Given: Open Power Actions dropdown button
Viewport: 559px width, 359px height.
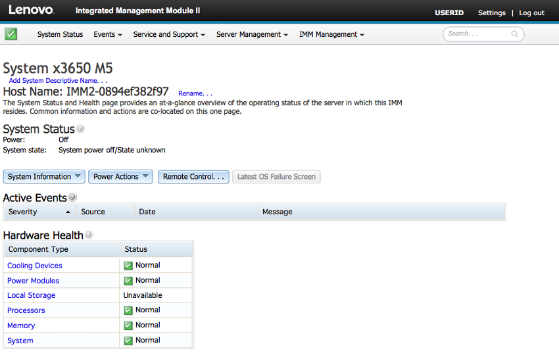Looking at the screenshot, I should tap(120, 176).
